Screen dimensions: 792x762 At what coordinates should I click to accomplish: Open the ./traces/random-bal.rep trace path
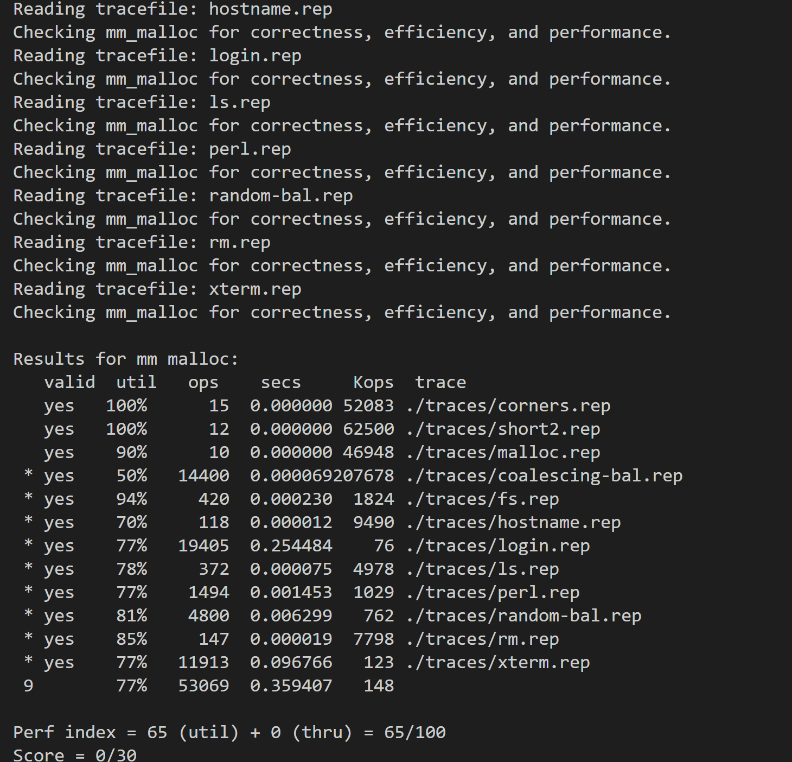[523, 616]
